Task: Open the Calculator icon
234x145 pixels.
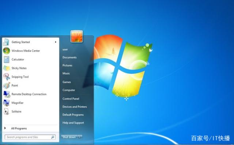Action: point(7,60)
